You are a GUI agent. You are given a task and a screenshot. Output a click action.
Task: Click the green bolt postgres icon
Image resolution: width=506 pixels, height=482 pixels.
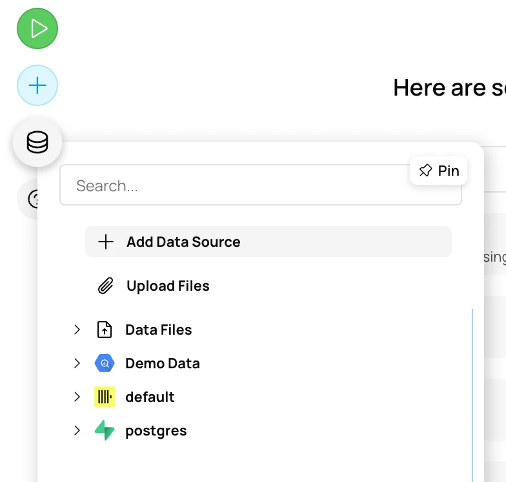(105, 430)
